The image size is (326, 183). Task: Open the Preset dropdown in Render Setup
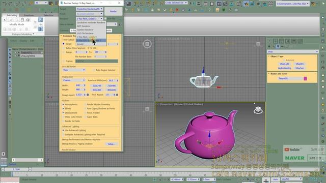pos(90,14)
